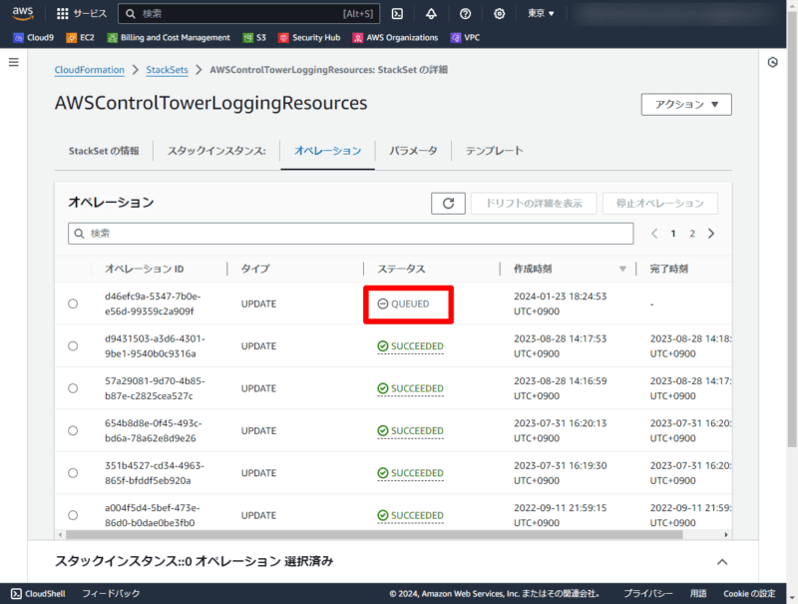Click the QUEUED status
This screenshot has width=798, height=604.
point(404,303)
